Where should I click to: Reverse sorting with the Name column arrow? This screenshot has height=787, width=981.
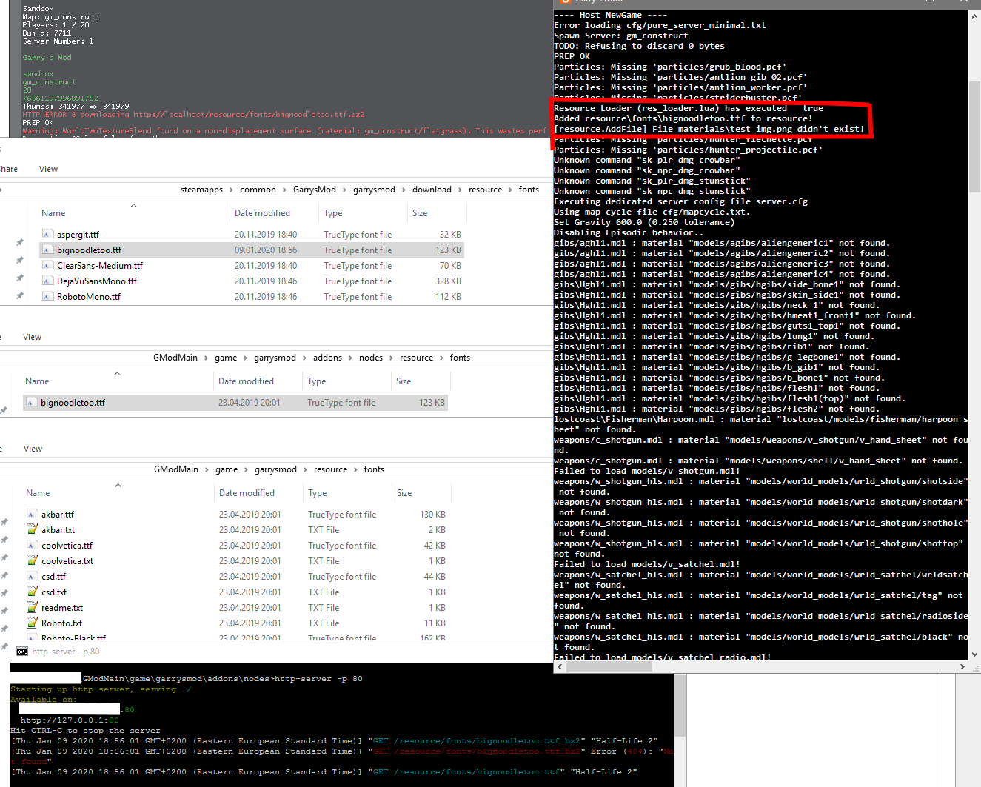(x=133, y=207)
